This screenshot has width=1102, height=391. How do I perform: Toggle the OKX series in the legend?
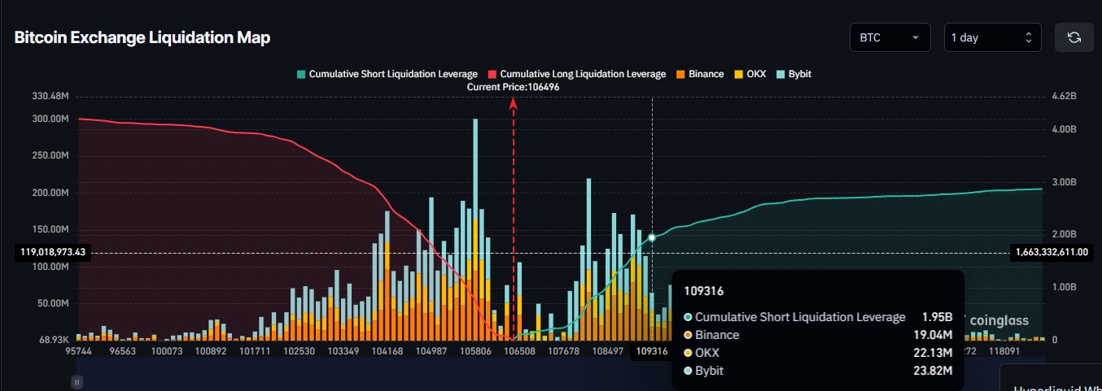[750, 74]
